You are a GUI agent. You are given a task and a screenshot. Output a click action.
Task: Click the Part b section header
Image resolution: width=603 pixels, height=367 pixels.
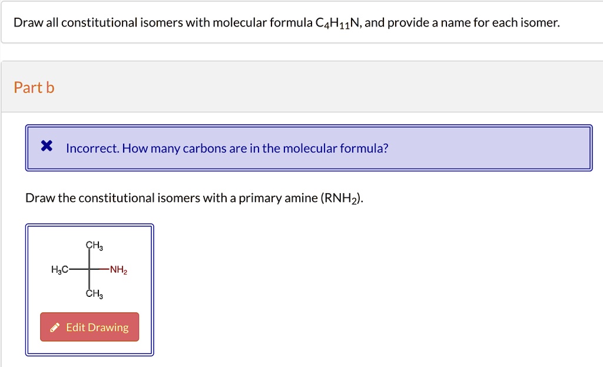click(34, 87)
